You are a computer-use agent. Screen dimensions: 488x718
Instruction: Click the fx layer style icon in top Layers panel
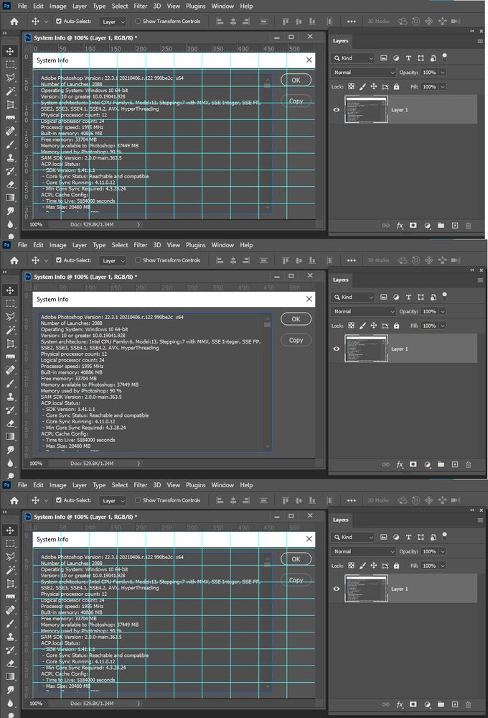(x=400, y=225)
